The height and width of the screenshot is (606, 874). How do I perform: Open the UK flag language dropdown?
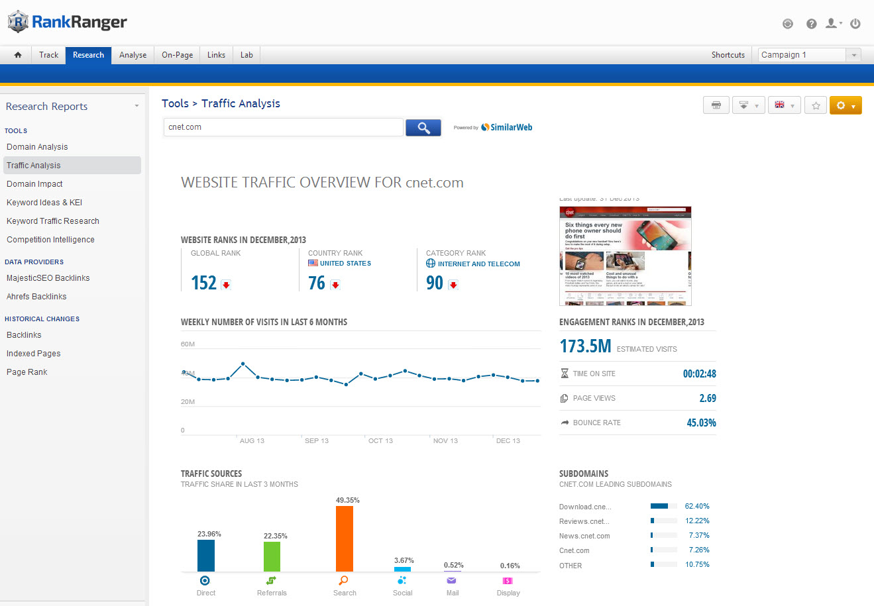[785, 105]
